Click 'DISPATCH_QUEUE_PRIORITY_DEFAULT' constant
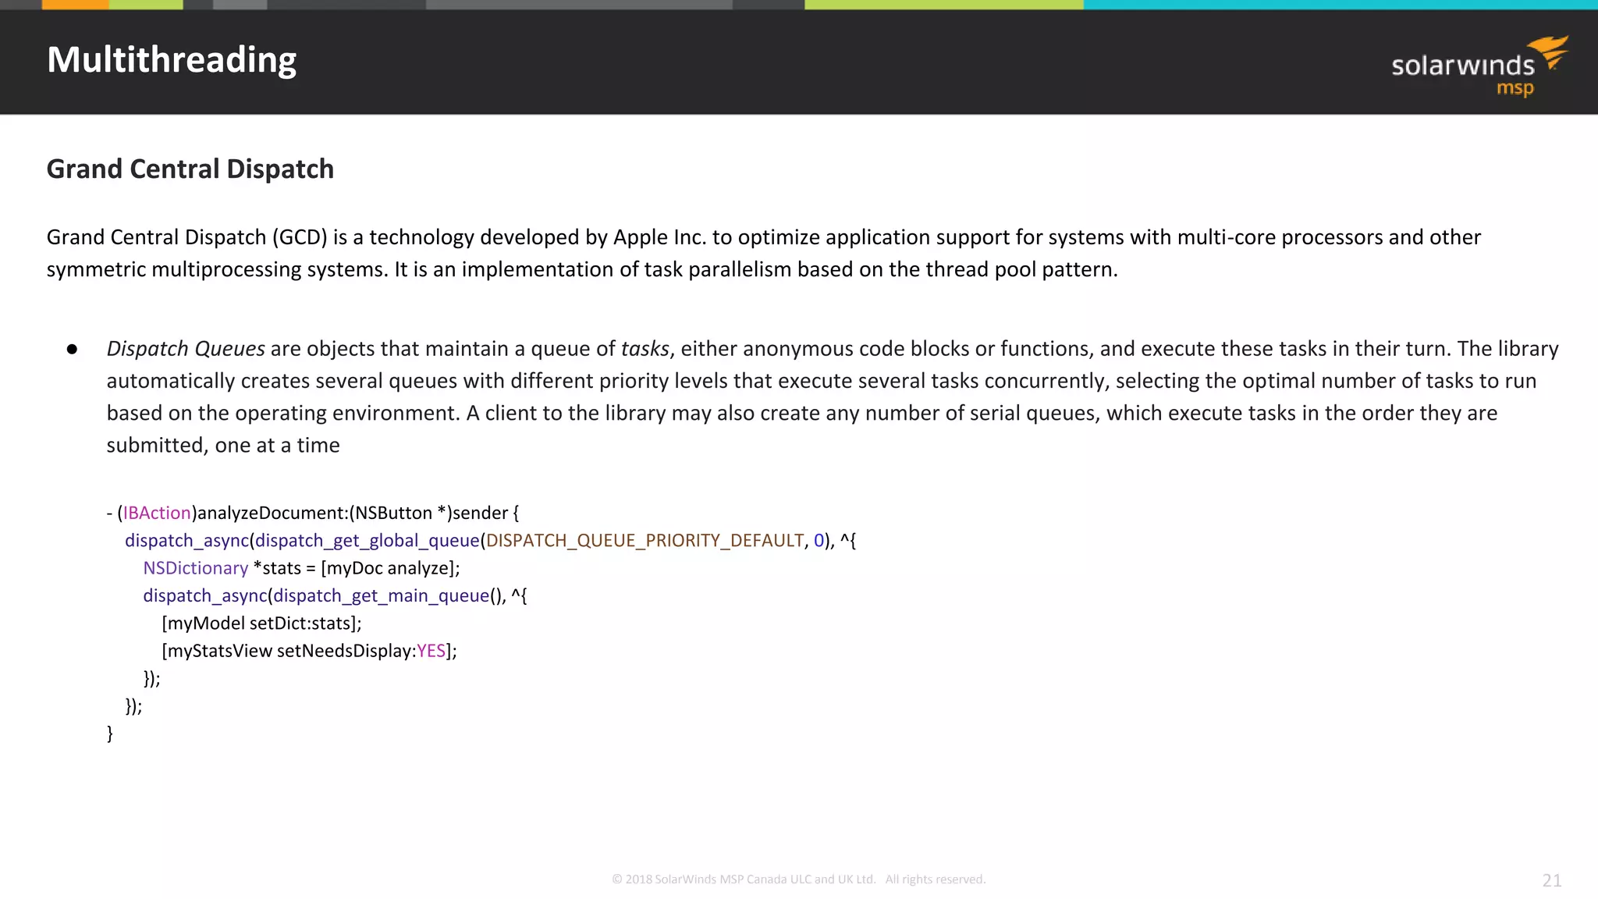The image size is (1598, 899). (x=645, y=541)
